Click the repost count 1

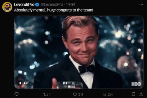coord(50,95)
